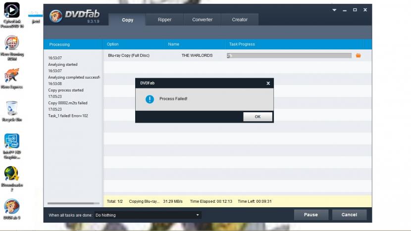
Task: Click the blue exclamation icon in the dialog
Action: tap(150, 99)
